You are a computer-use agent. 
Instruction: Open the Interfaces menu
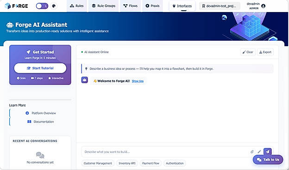pyautogui.click(x=182, y=6)
